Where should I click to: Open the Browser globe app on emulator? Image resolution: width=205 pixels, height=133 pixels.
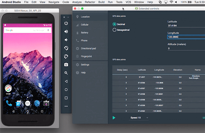coord(37,103)
